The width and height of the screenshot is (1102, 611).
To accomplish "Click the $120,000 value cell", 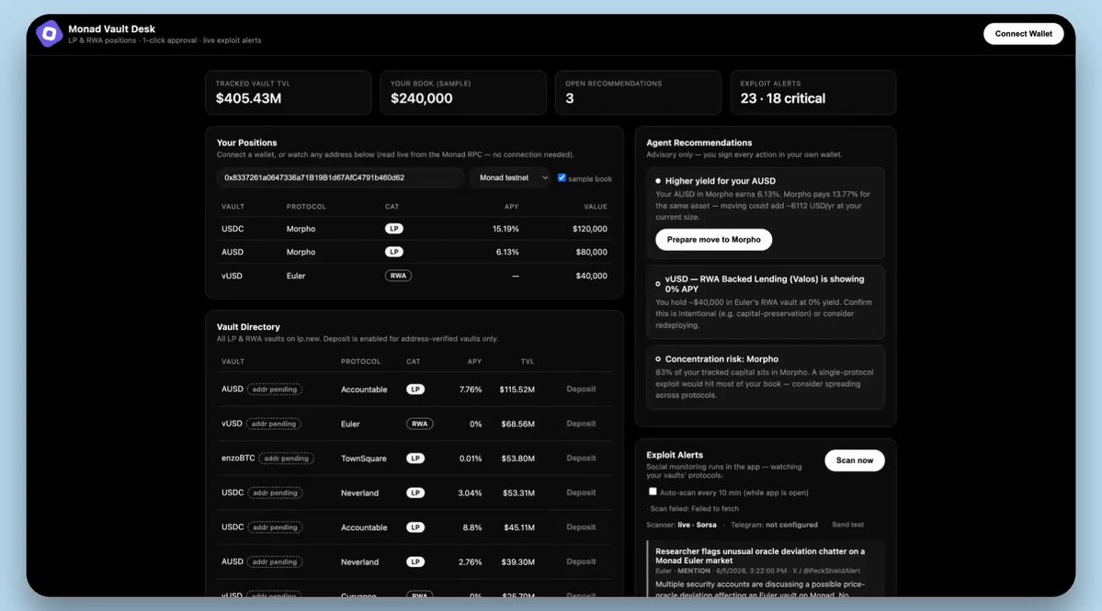I will coord(590,229).
